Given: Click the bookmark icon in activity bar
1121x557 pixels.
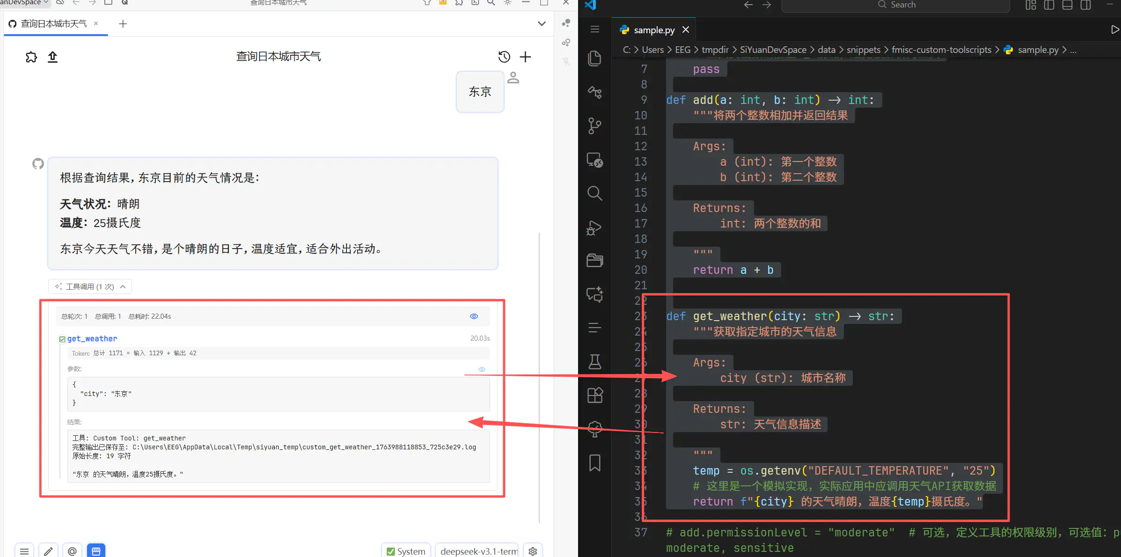Looking at the screenshot, I should [594, 463].
